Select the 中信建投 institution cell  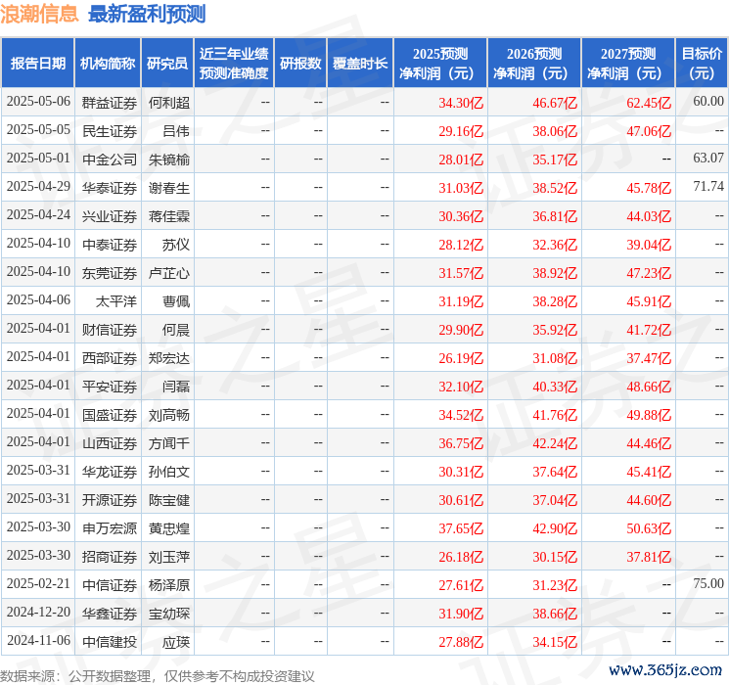point(110,642)
